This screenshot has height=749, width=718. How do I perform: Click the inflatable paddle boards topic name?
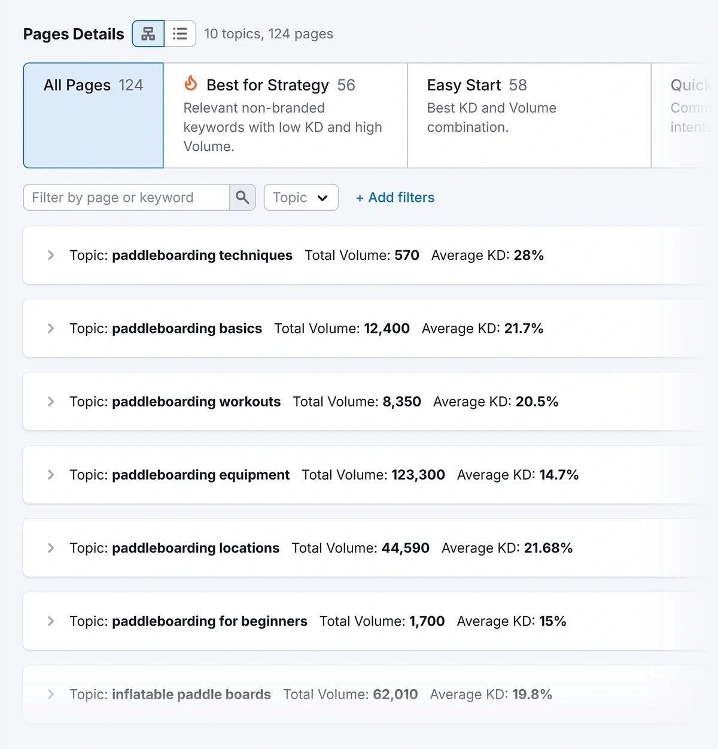(191, 695)
